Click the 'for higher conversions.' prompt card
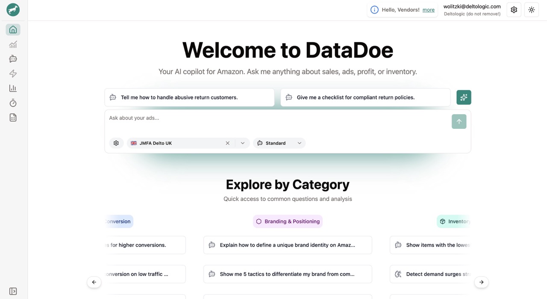This screenshot has width=547, height=299. click(x=145, y=245)
